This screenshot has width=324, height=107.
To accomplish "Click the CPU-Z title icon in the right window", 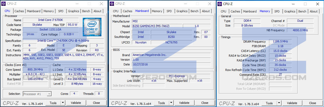I will tap(220, 4).
